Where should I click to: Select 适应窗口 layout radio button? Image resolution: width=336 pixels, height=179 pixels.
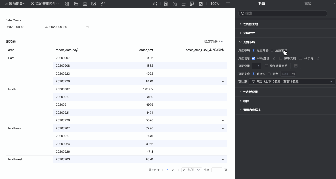(272, 50)
